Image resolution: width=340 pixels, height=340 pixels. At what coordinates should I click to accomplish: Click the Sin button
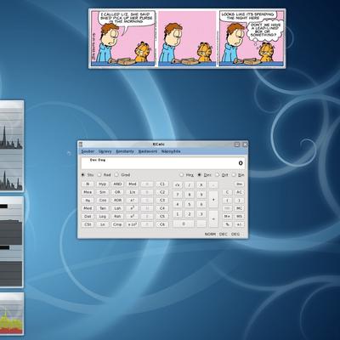click(103, 192)
